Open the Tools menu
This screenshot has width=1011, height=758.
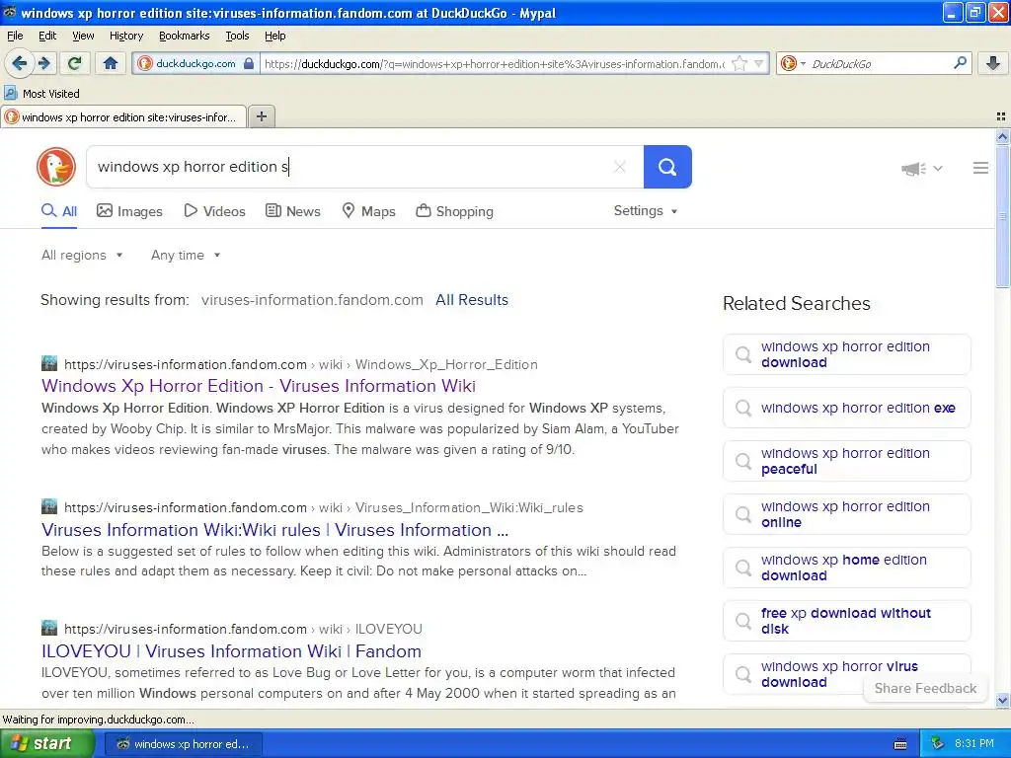click(x=237, y=36)
